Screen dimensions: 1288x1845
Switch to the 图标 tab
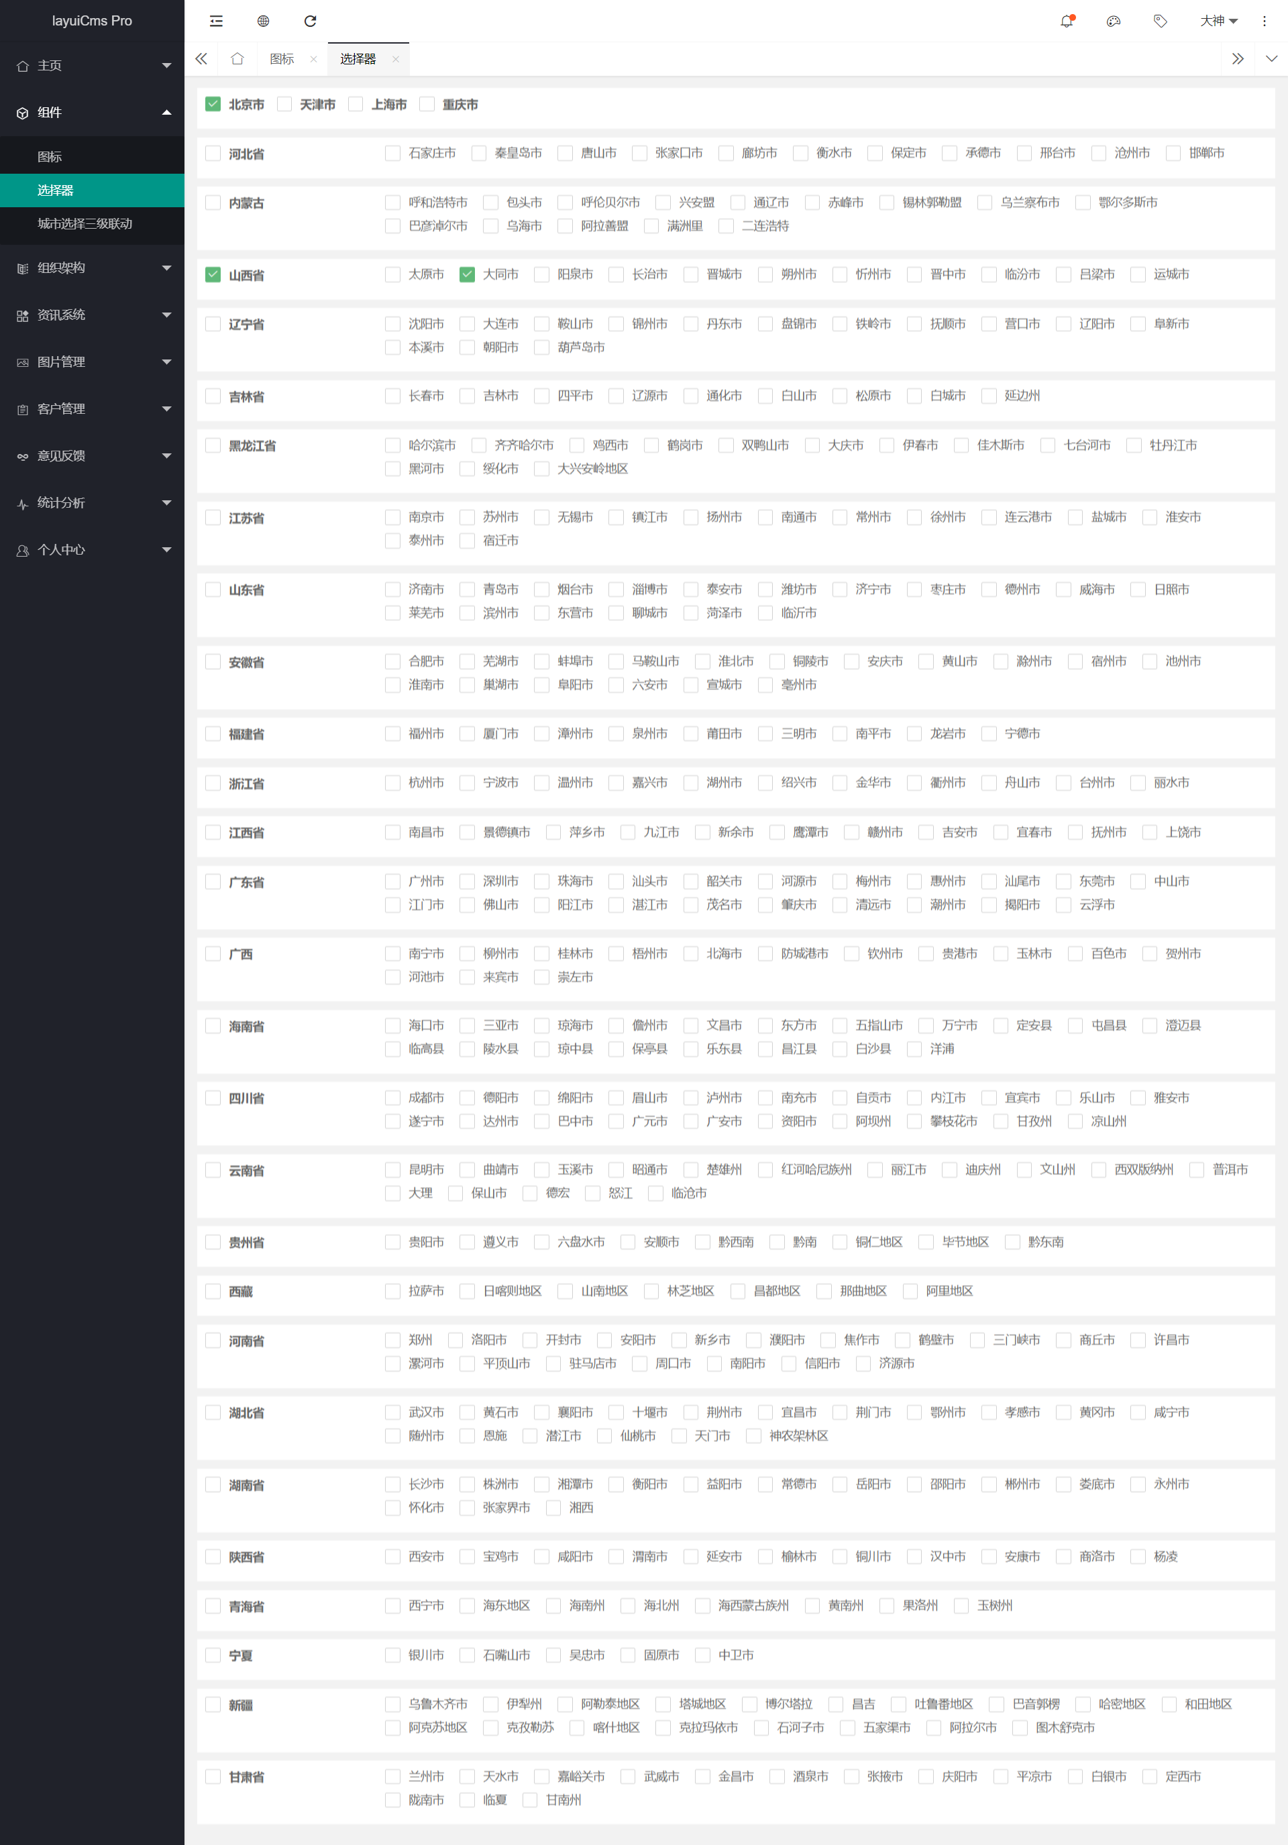(x=281, y=58)
